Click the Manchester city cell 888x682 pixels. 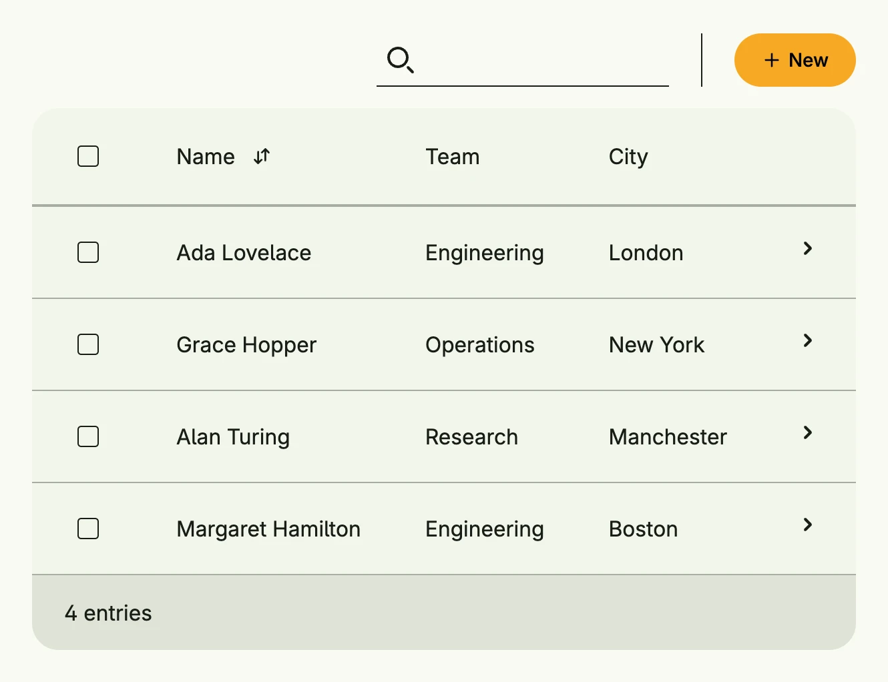tap(668, 437)
